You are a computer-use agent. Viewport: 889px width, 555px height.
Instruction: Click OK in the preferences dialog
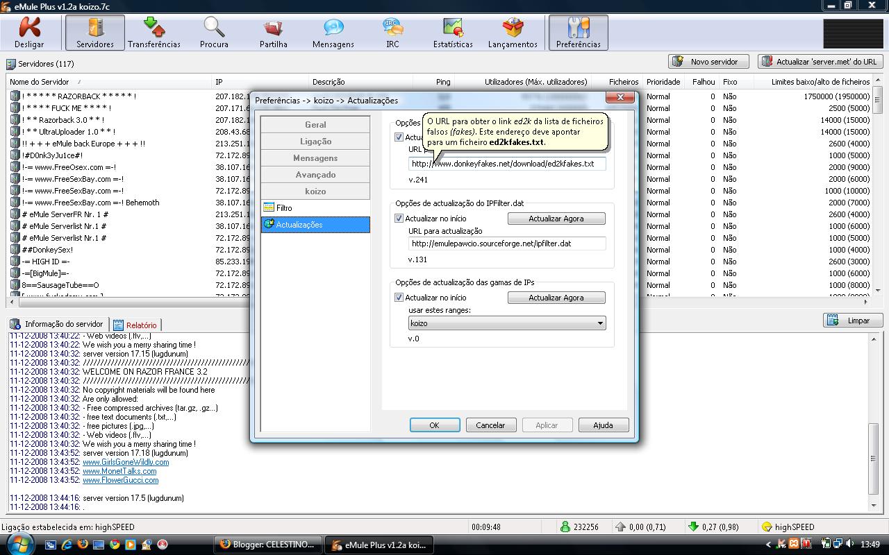coord(434,425)
